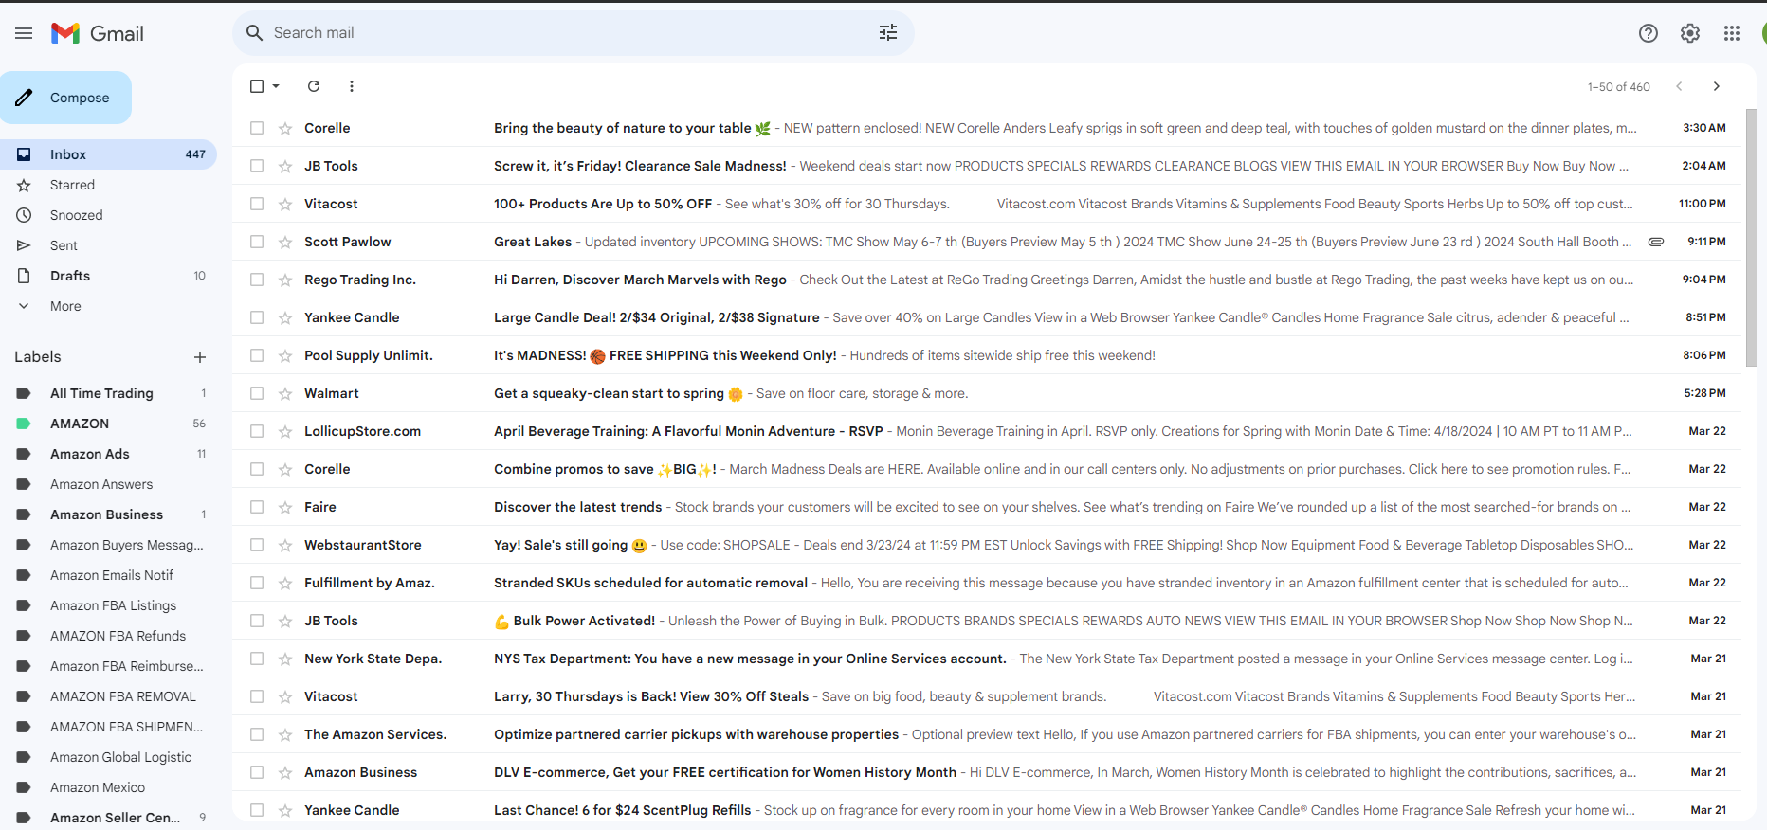Image resolution: width=1767 pixels, height=830 pixels.
Task: Star the Pool Supply Unlimited email
Action: coord(285,355)
